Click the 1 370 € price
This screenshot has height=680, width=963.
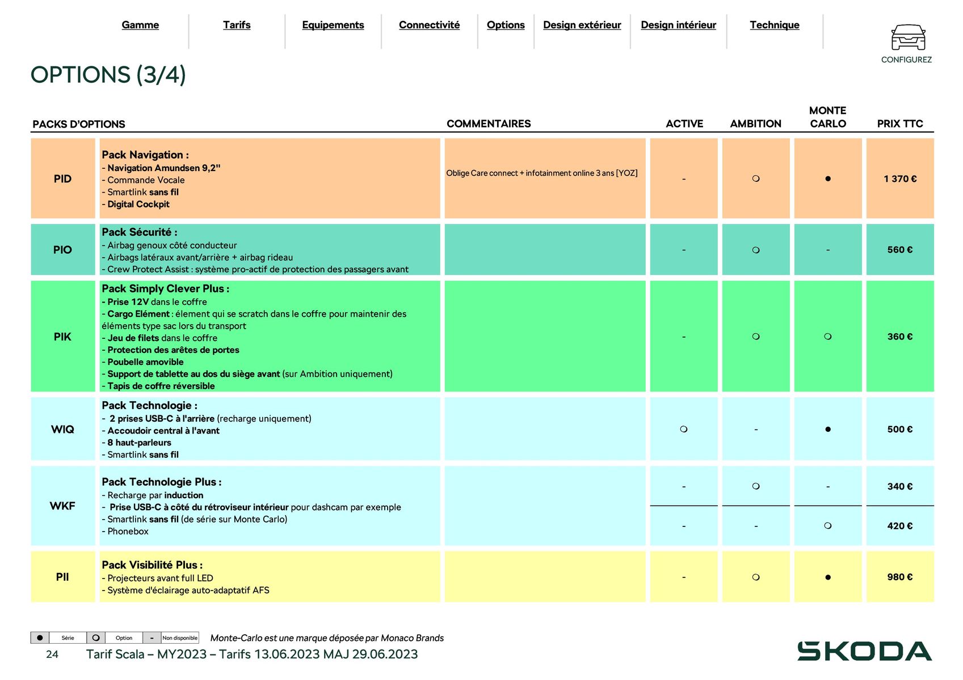[x=900, y=178]
